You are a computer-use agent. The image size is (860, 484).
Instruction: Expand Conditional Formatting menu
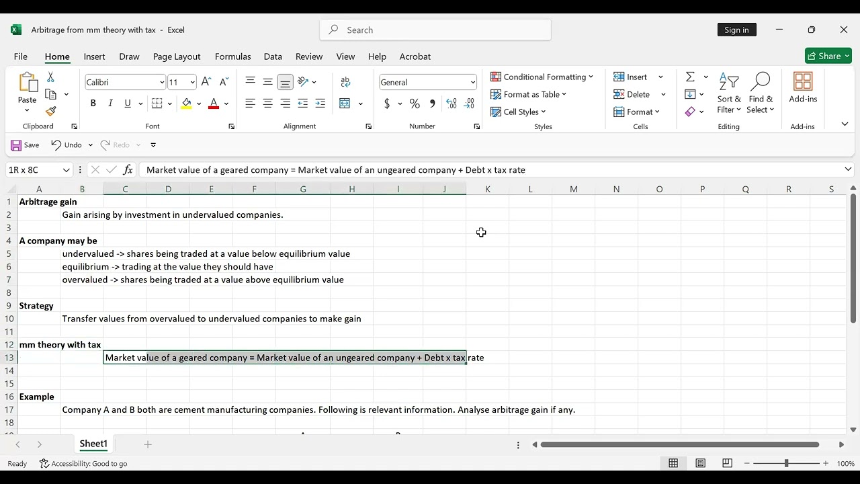tap(542, 77)
